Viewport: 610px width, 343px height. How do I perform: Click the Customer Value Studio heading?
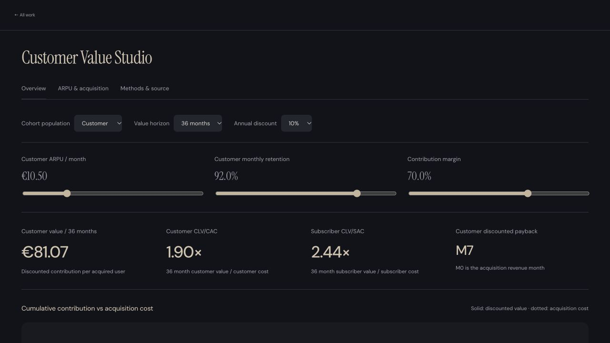click(x=87, y=58)
